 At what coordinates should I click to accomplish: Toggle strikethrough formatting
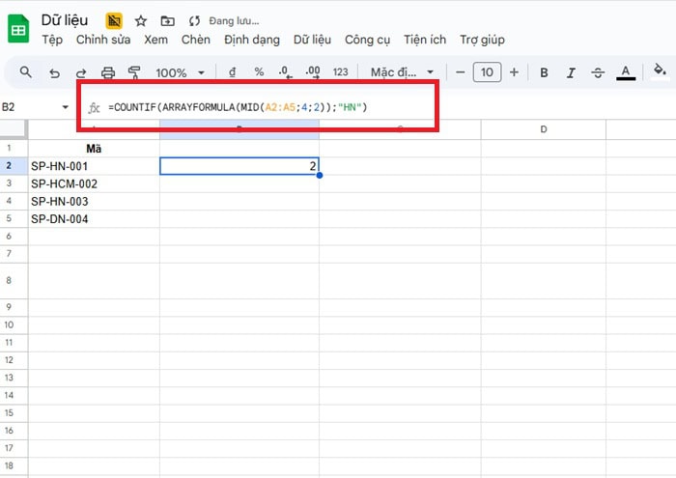pos(598,72)
